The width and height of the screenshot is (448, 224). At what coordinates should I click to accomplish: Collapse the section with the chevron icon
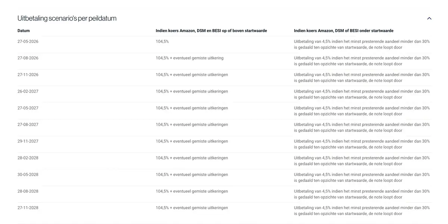[429, 18]
